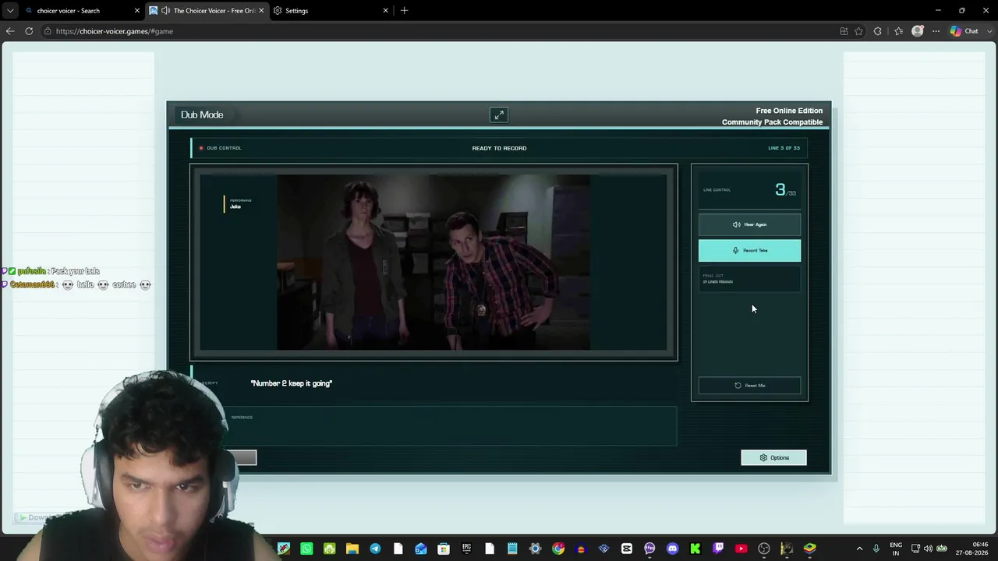Image resolution: width=998 pixels, height=561 pixels.
Task: Open Twitch from the taskbar
Action: pyautogui.click(x=718, y=549)
